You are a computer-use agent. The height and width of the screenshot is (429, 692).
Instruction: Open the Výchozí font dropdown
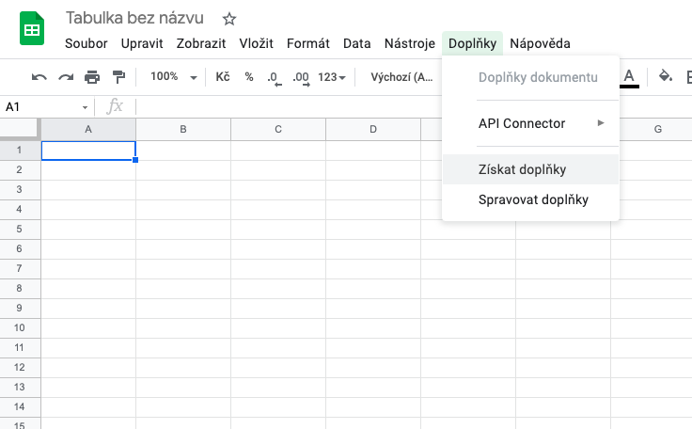401,77
